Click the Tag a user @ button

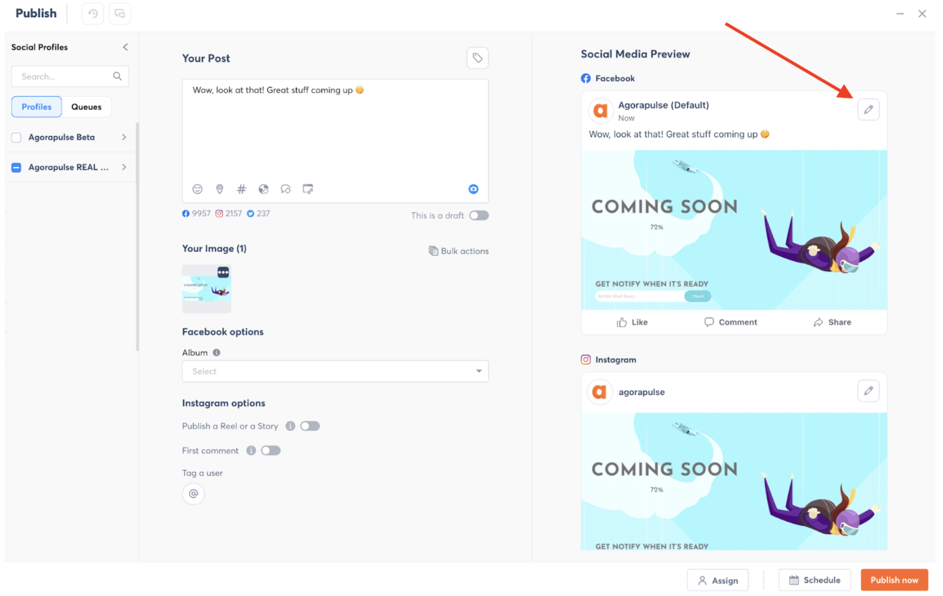pyautogui.click(x=194, y=494)
